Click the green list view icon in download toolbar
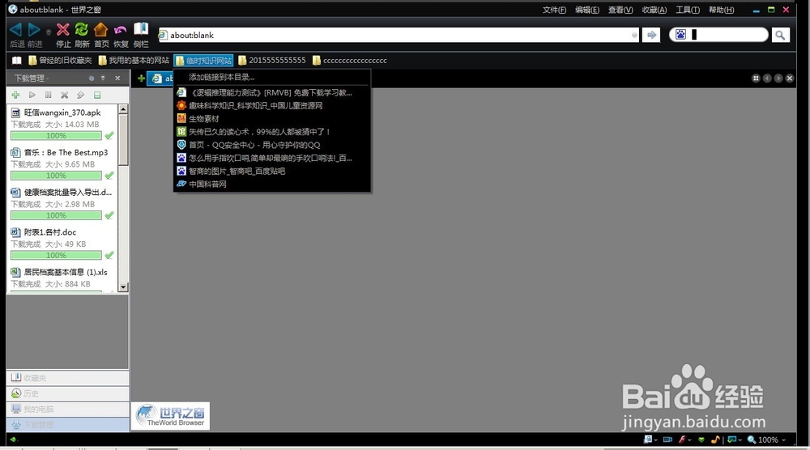The width and height of the screenshot is (810, 450). (97, 95)
